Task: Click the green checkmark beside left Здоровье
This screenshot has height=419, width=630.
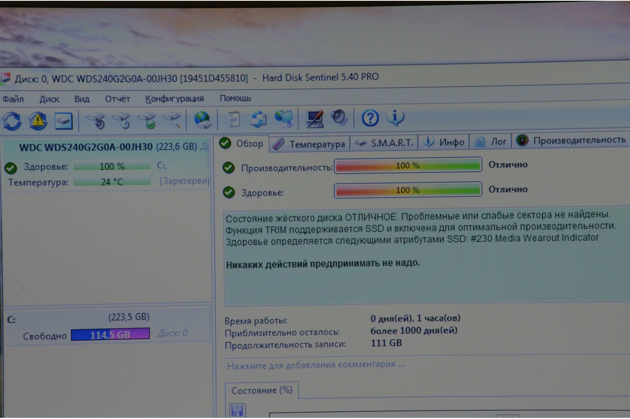Action: click(x=11, y=168)
